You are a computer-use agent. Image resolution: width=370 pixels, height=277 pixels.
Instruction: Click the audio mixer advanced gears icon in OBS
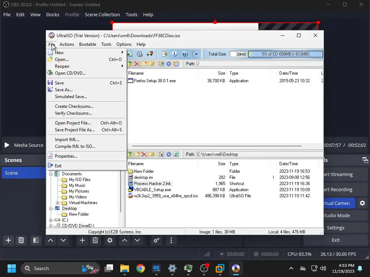[156, 240]
